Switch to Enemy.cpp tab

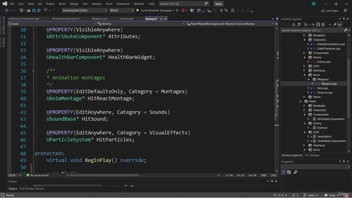[x=127, y=19]
